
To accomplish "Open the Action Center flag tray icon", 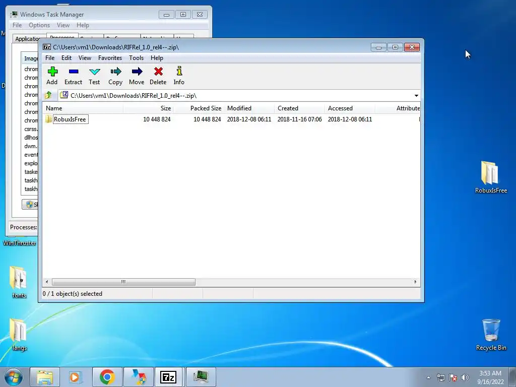I will click(453, 377).
